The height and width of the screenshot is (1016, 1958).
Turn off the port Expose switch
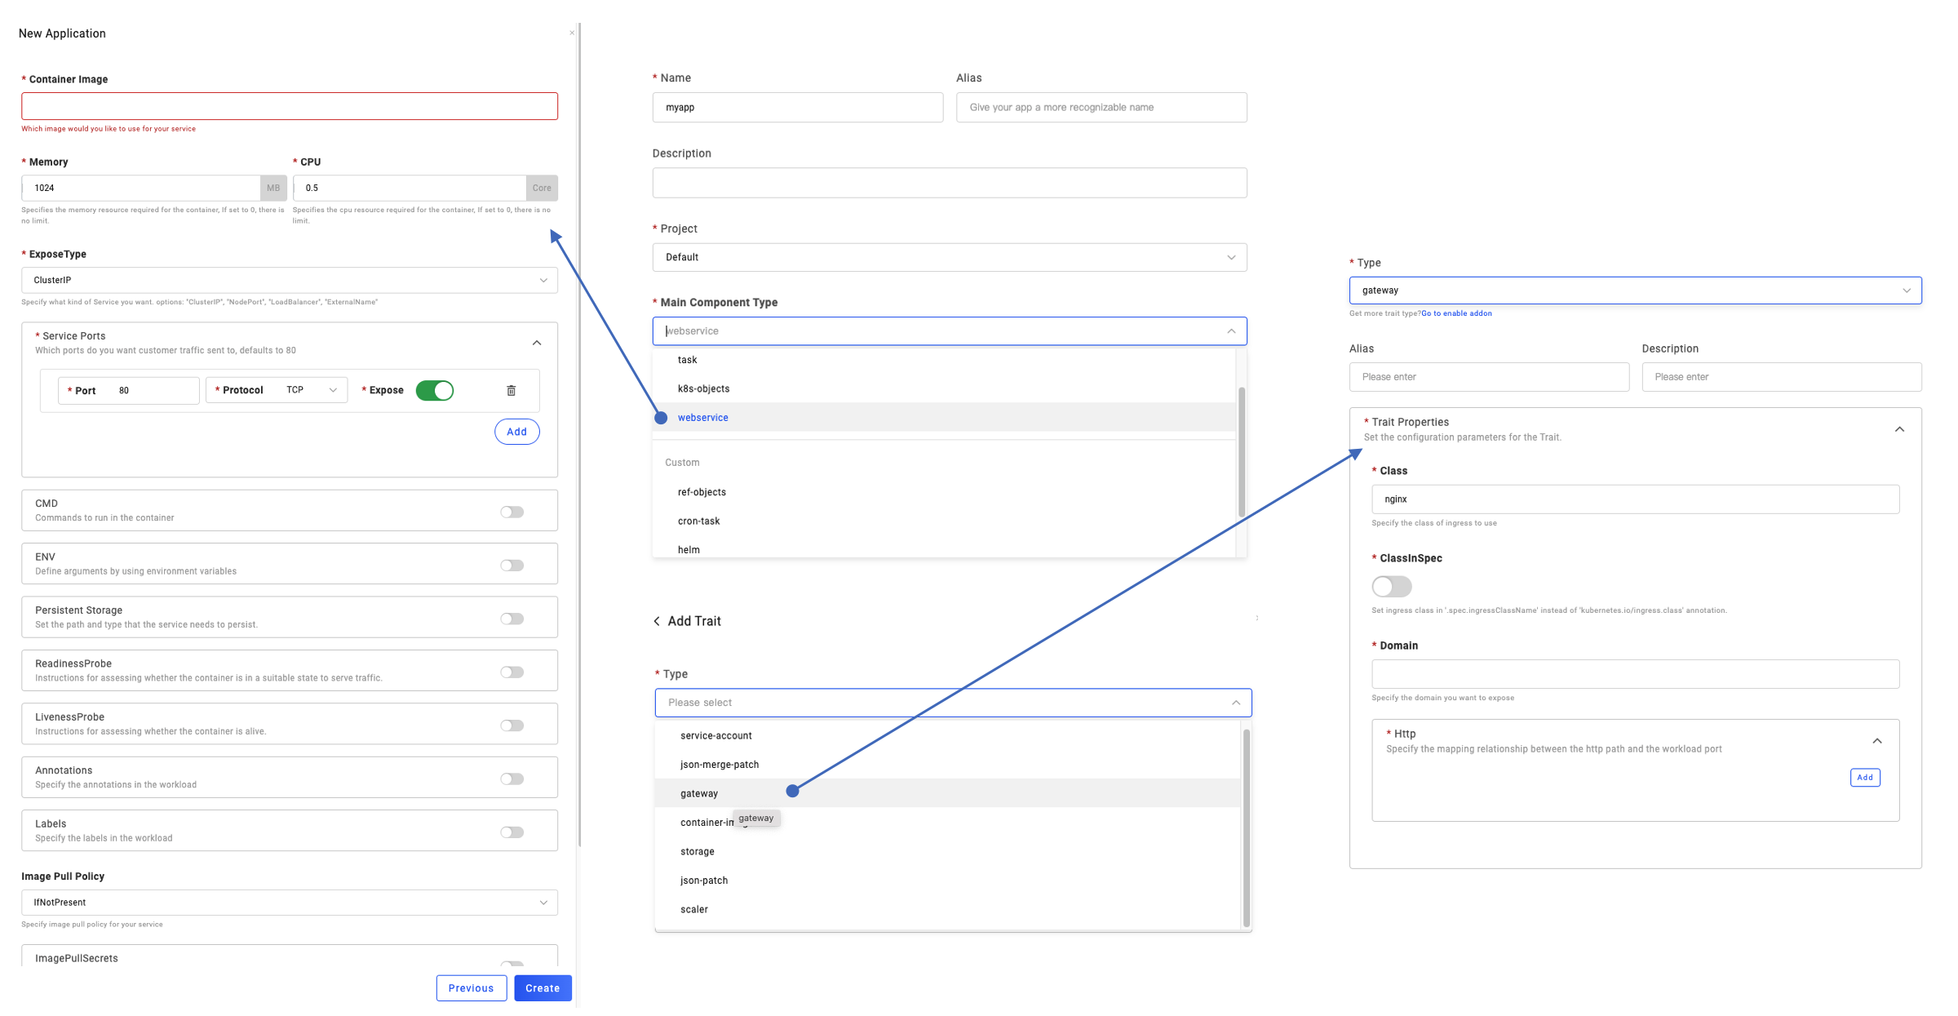pyautogui.click(x=435, y=391)
